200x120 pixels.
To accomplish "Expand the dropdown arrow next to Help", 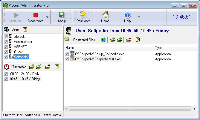I will tap(139, 17).
